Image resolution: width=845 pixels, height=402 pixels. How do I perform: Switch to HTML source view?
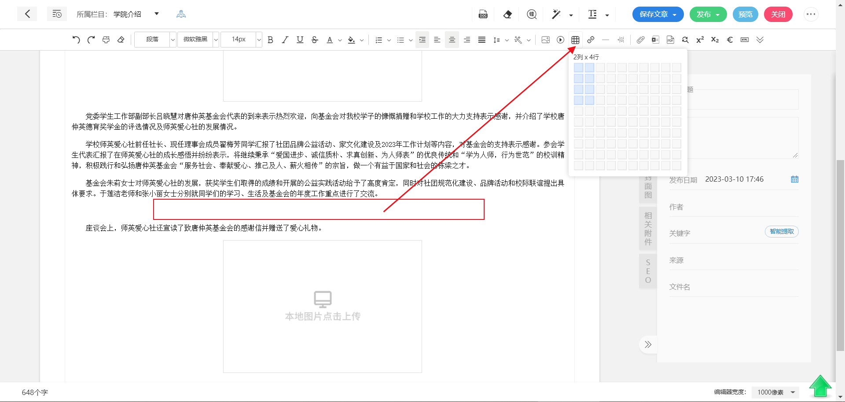[744, 40]
